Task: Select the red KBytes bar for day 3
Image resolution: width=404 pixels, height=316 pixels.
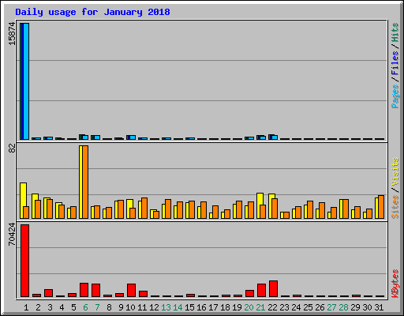Action: click(49, 293)
